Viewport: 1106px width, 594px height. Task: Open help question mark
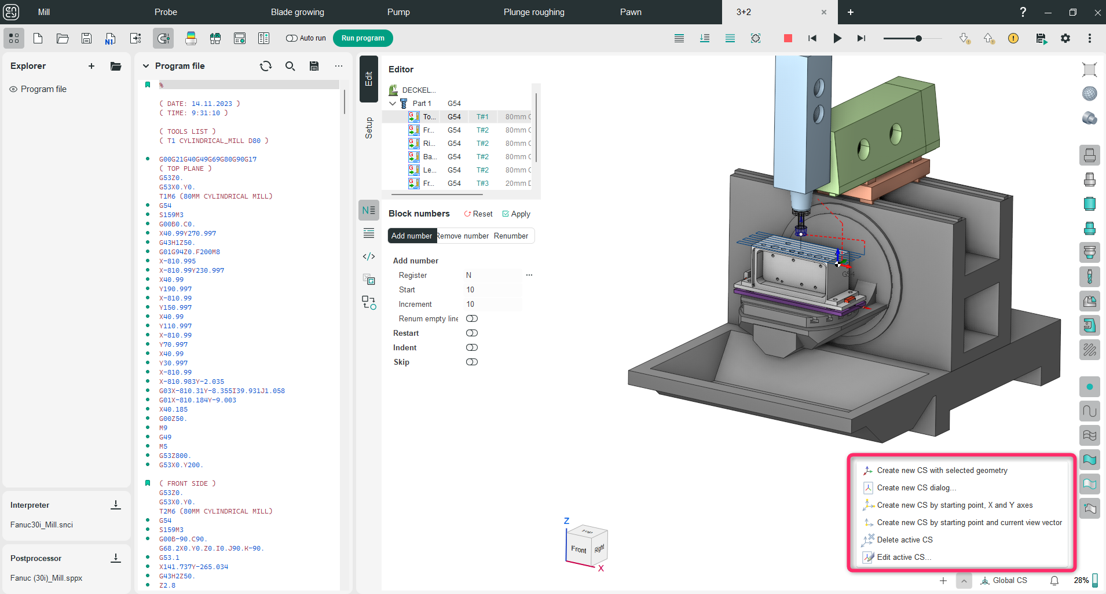pyautogui.click(x=1023, y=12)
